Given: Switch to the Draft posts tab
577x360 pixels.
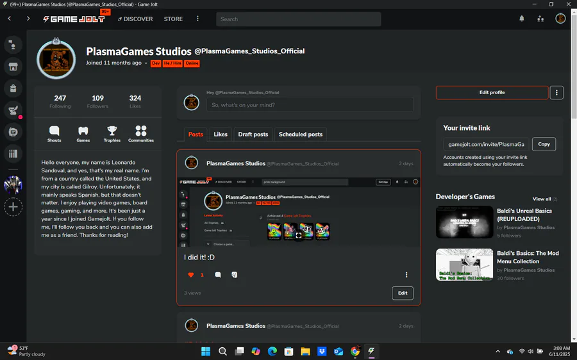Looking at the screenshot, I should tap(253, 135).
